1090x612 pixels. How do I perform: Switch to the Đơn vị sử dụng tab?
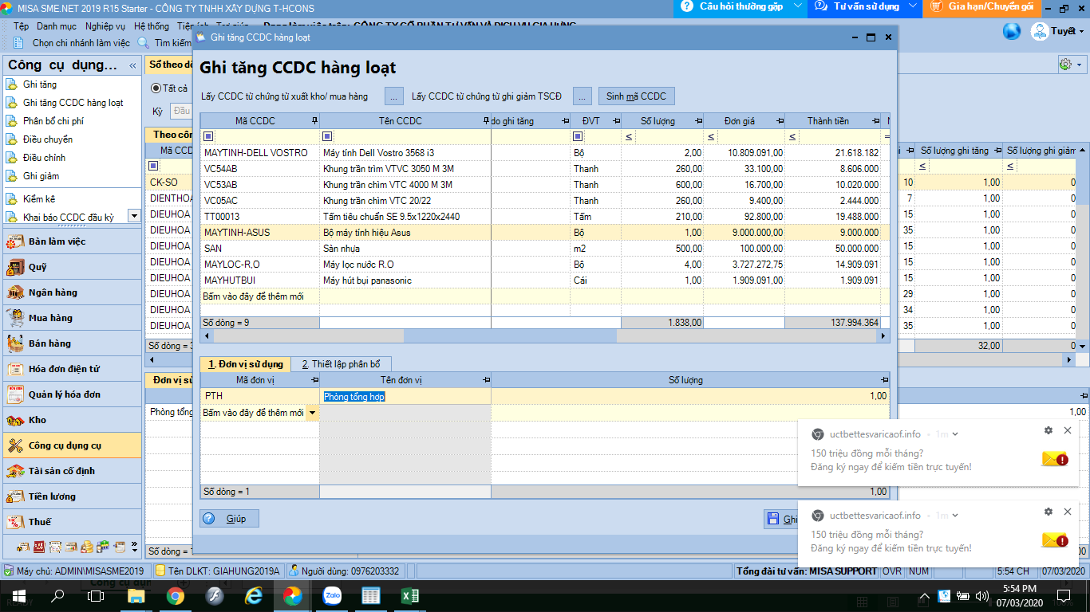coord(246,364)
